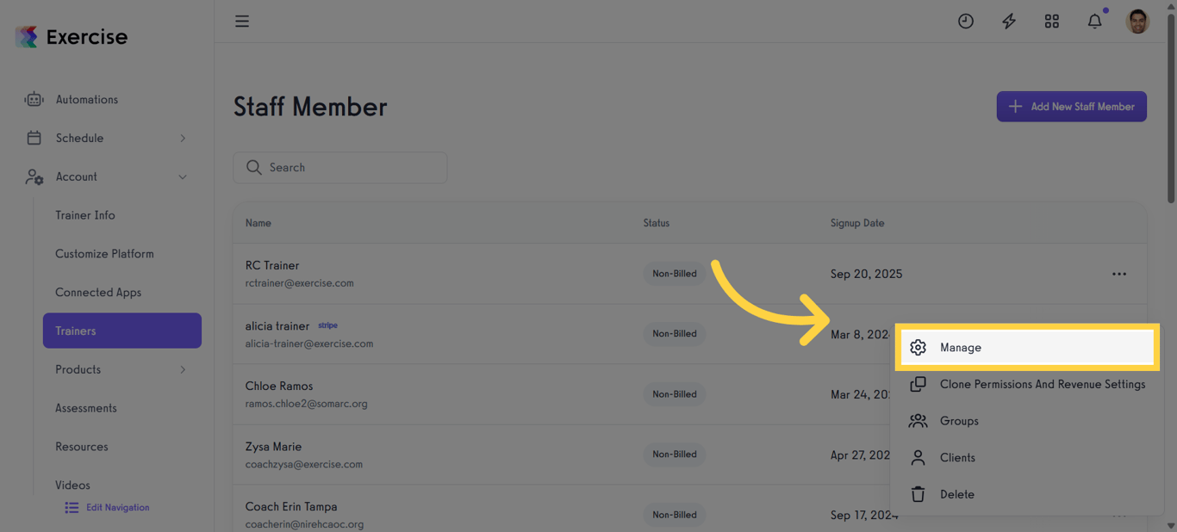Viewport: 1177px width, 532px height.
Task: Click the Edit Navigation link
Action: 117,508
